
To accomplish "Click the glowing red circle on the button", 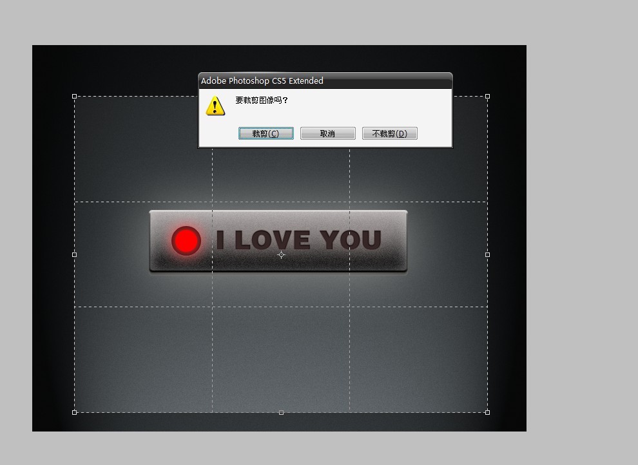I will (x=186, y=241).
